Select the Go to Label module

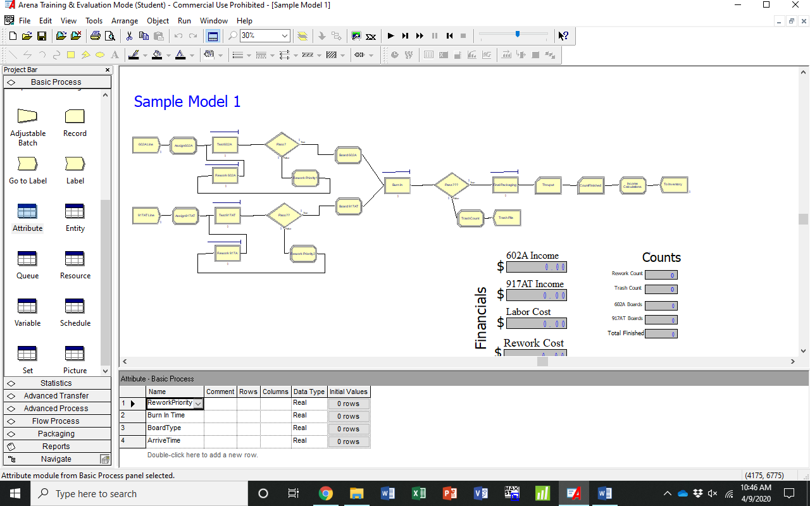(x=28, y=163)
